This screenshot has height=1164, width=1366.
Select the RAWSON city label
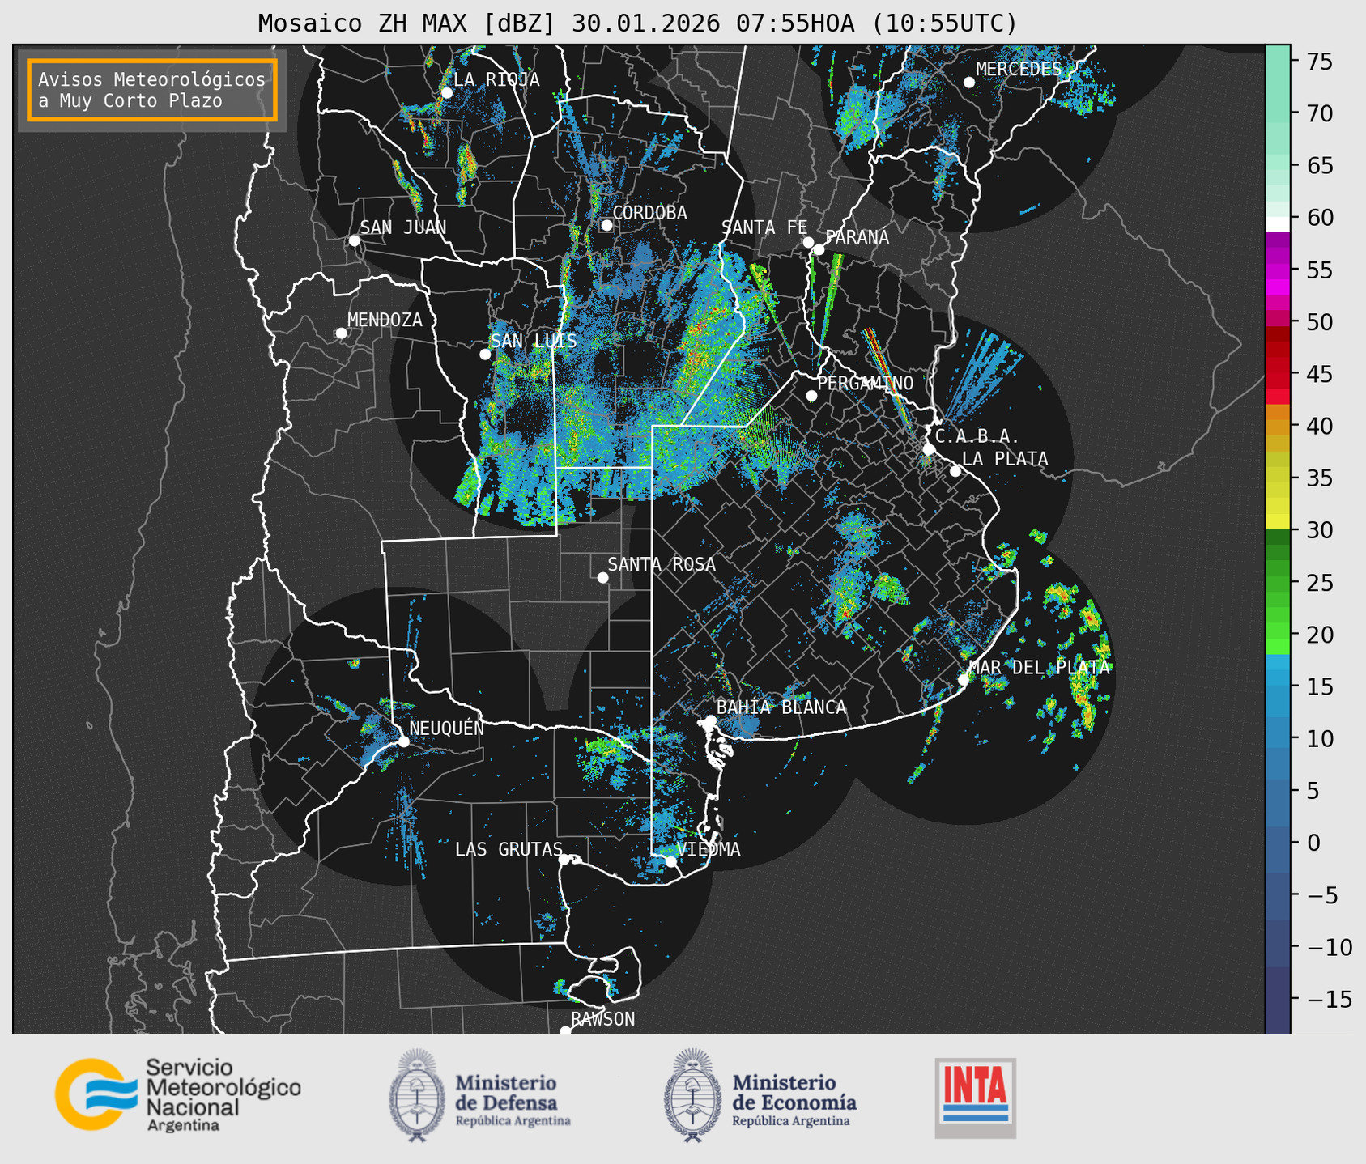tap(602, 1019)
